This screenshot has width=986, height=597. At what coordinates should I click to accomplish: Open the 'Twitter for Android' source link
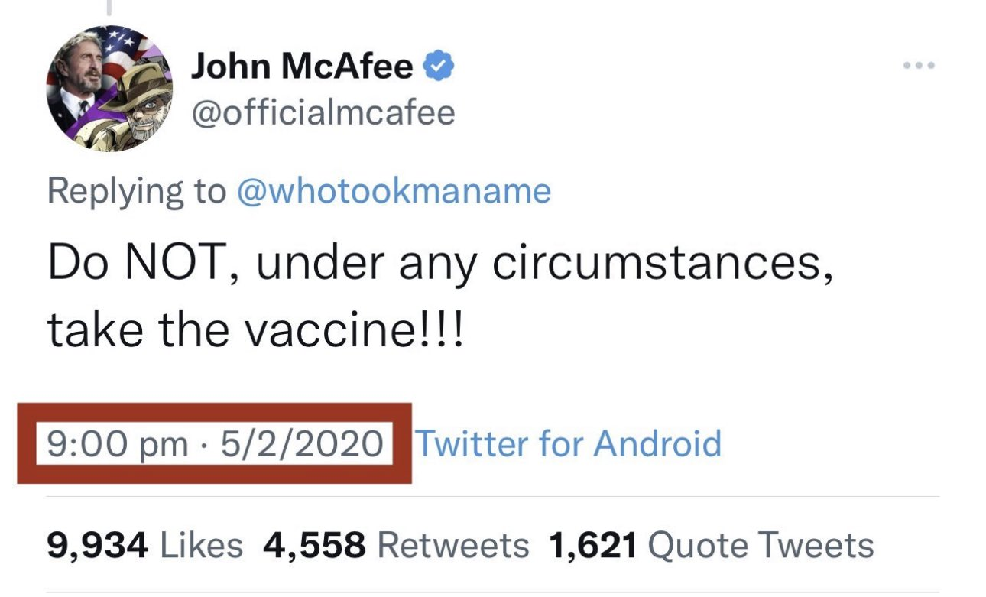567,443
